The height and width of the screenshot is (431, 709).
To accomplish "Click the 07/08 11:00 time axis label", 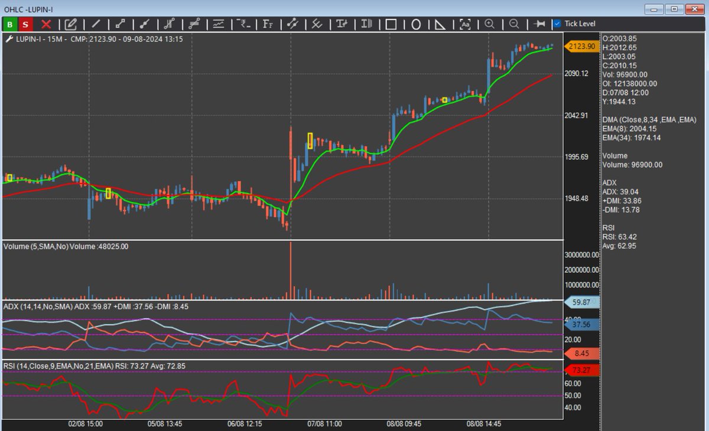I will (x=325, y=424).
